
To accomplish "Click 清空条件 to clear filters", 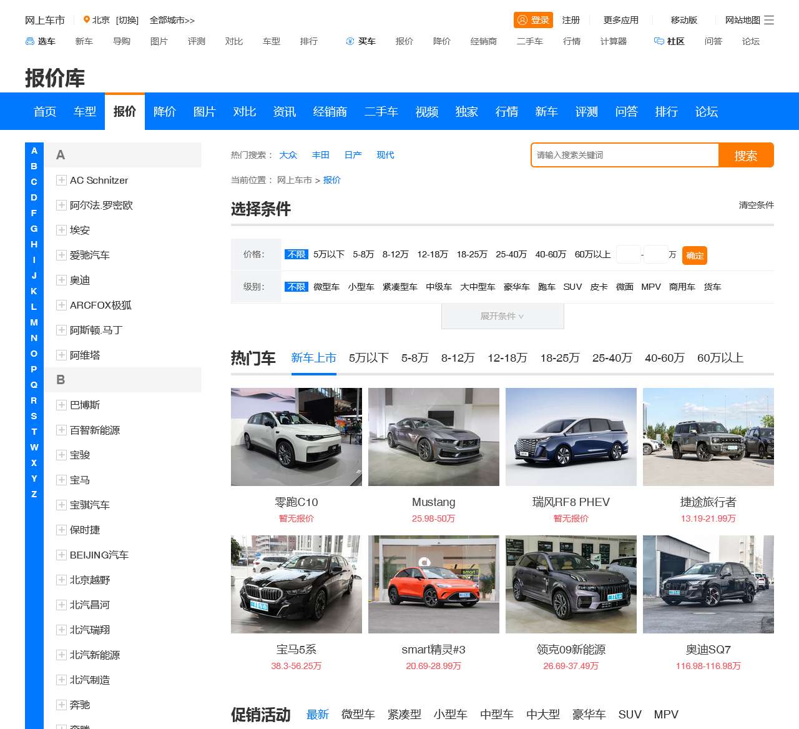I will pyautogui.click(x=757, y=205).
